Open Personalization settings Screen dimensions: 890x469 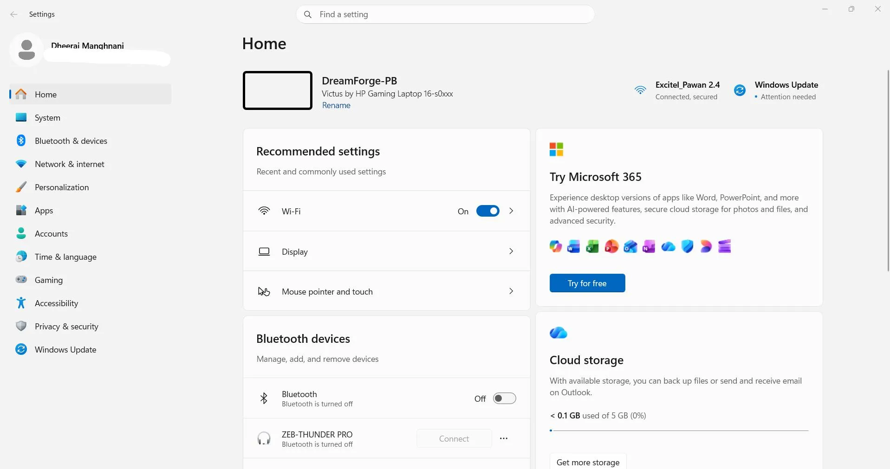pos(91,187)
